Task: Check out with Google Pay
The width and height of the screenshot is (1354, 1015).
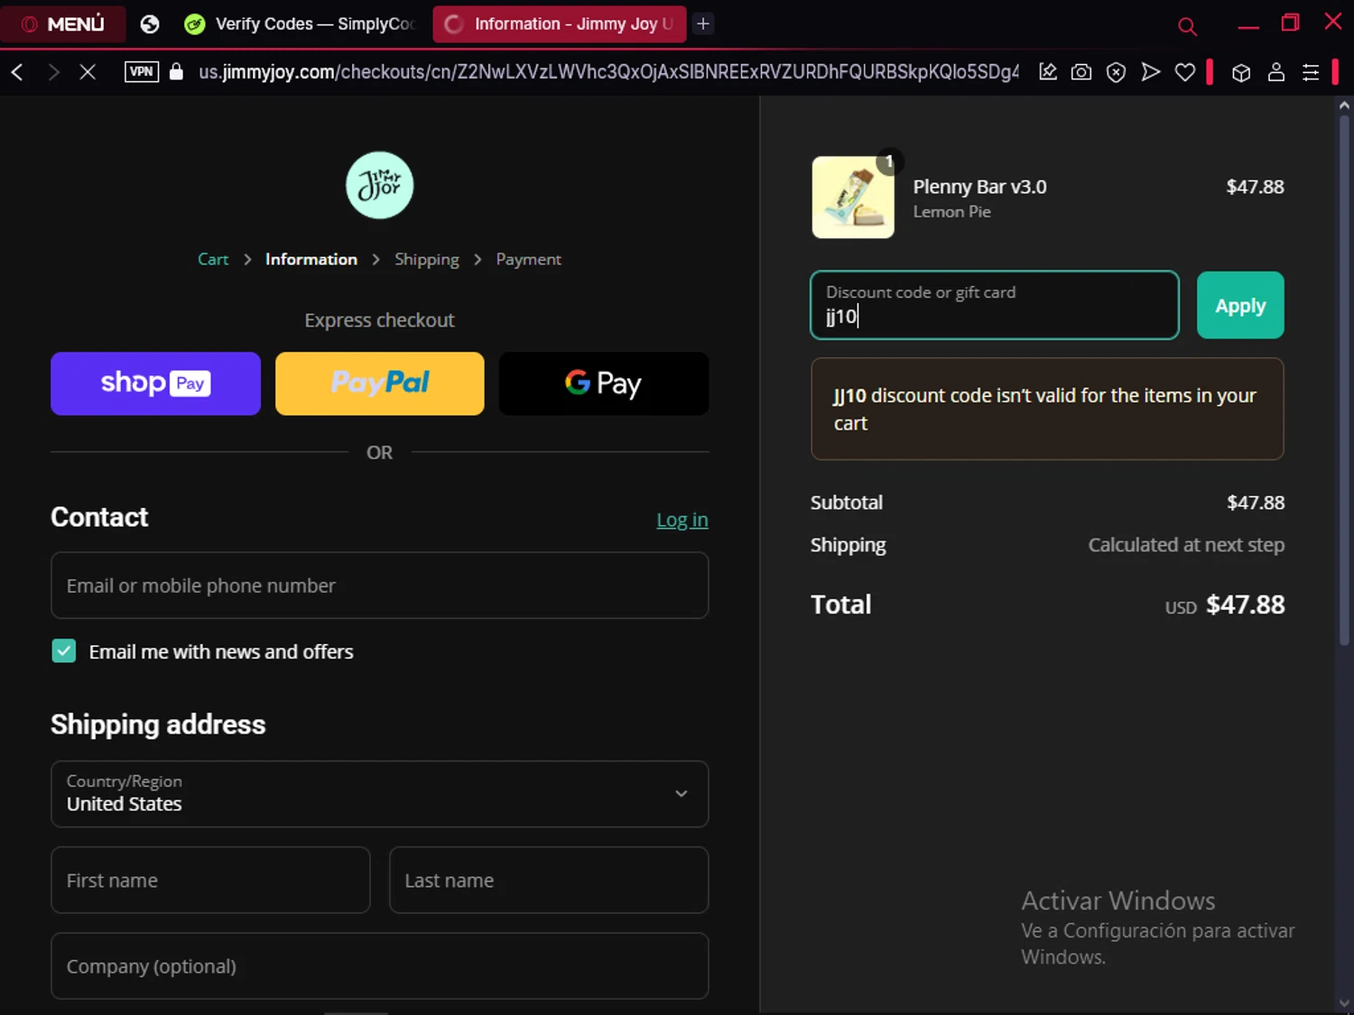Action: (x=604, y=383)
